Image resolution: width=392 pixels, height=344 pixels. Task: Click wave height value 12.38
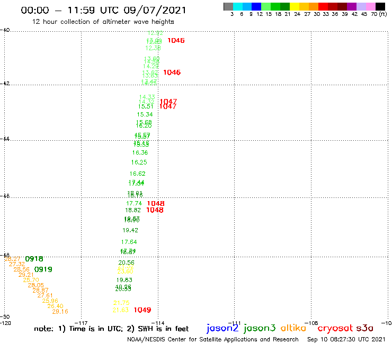pos(153,48)
